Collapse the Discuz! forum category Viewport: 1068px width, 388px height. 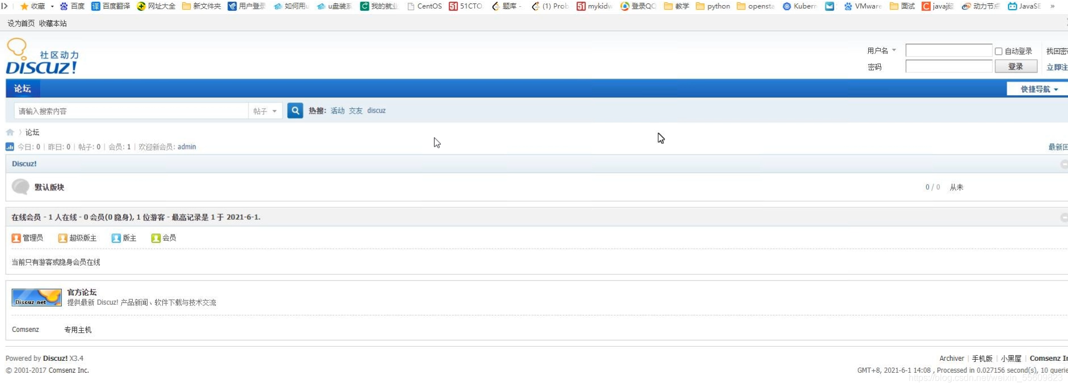point(1064,164)
